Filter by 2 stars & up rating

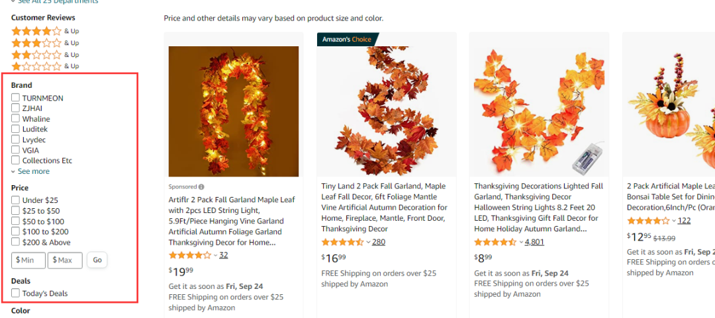tap(36, 55)
